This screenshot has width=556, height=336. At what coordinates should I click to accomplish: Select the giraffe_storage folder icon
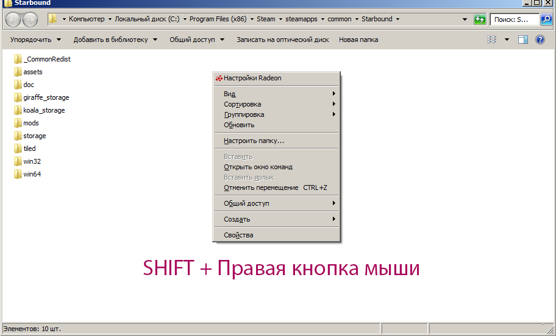18,97
